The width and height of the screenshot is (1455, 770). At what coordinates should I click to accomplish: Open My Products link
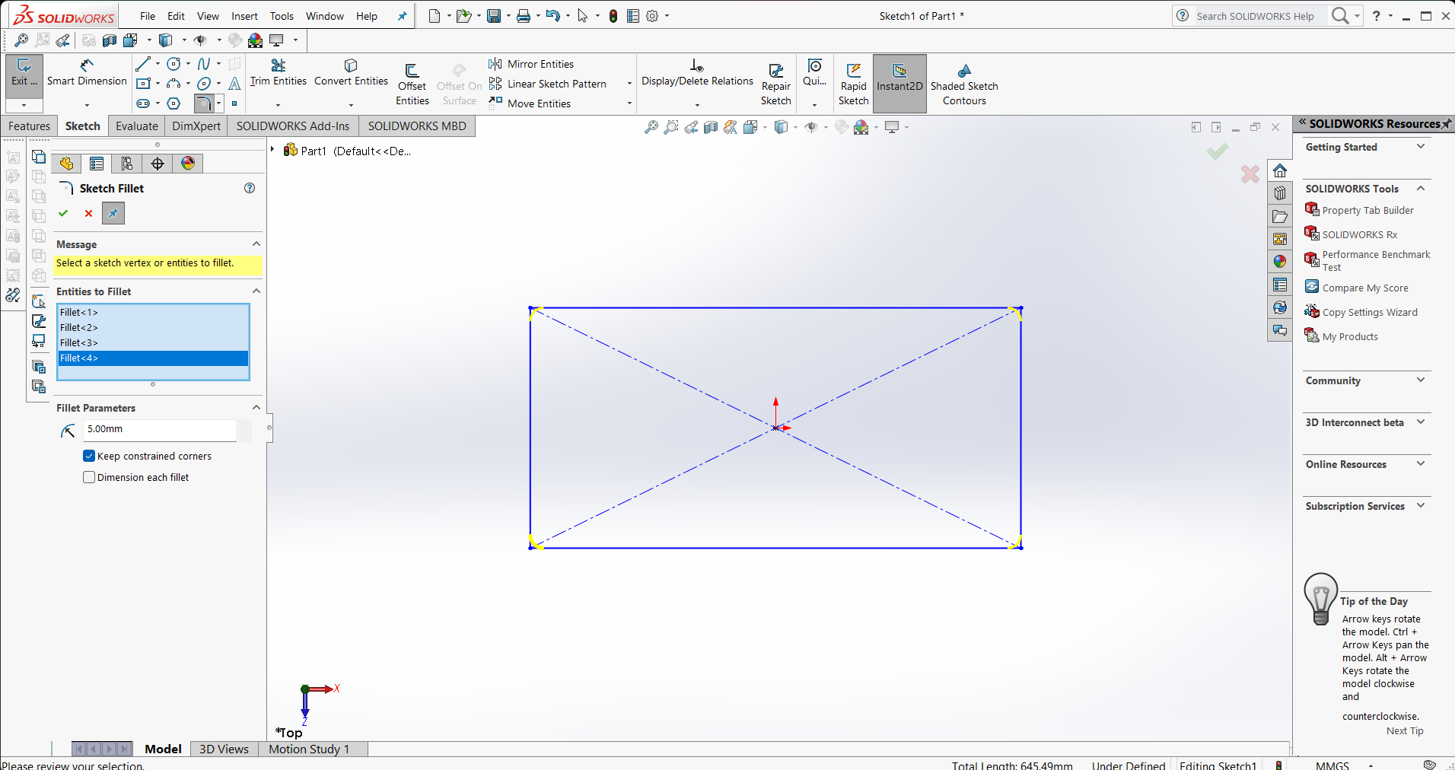[x=1350, y=337]
